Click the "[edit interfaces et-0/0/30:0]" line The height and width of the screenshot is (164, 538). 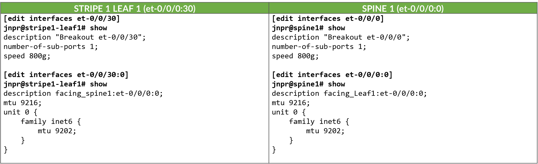coord(66,75)
